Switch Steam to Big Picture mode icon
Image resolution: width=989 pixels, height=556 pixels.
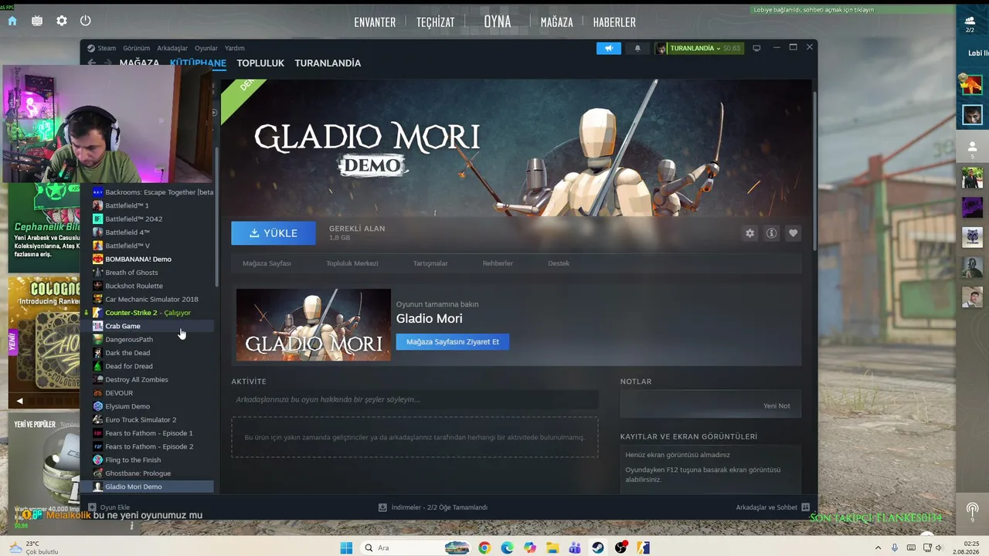(756, 48)
